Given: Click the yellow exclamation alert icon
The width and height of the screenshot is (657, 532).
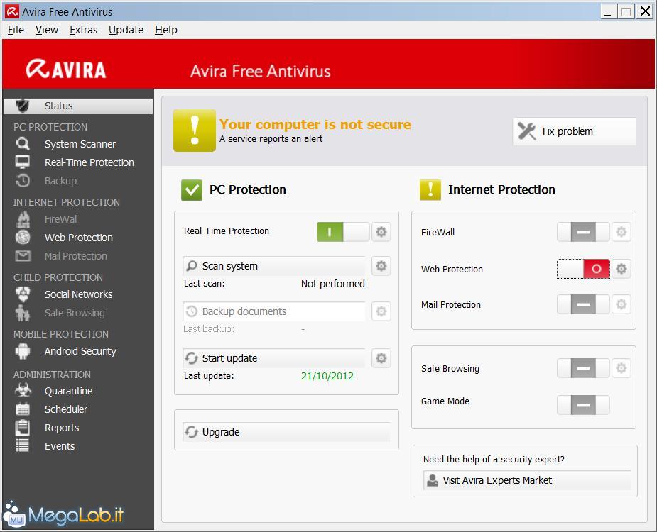Looking at the screenshot, I should 195,131.
